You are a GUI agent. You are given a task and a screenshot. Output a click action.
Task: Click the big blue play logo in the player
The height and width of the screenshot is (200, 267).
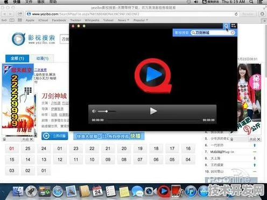click(153, 75)
